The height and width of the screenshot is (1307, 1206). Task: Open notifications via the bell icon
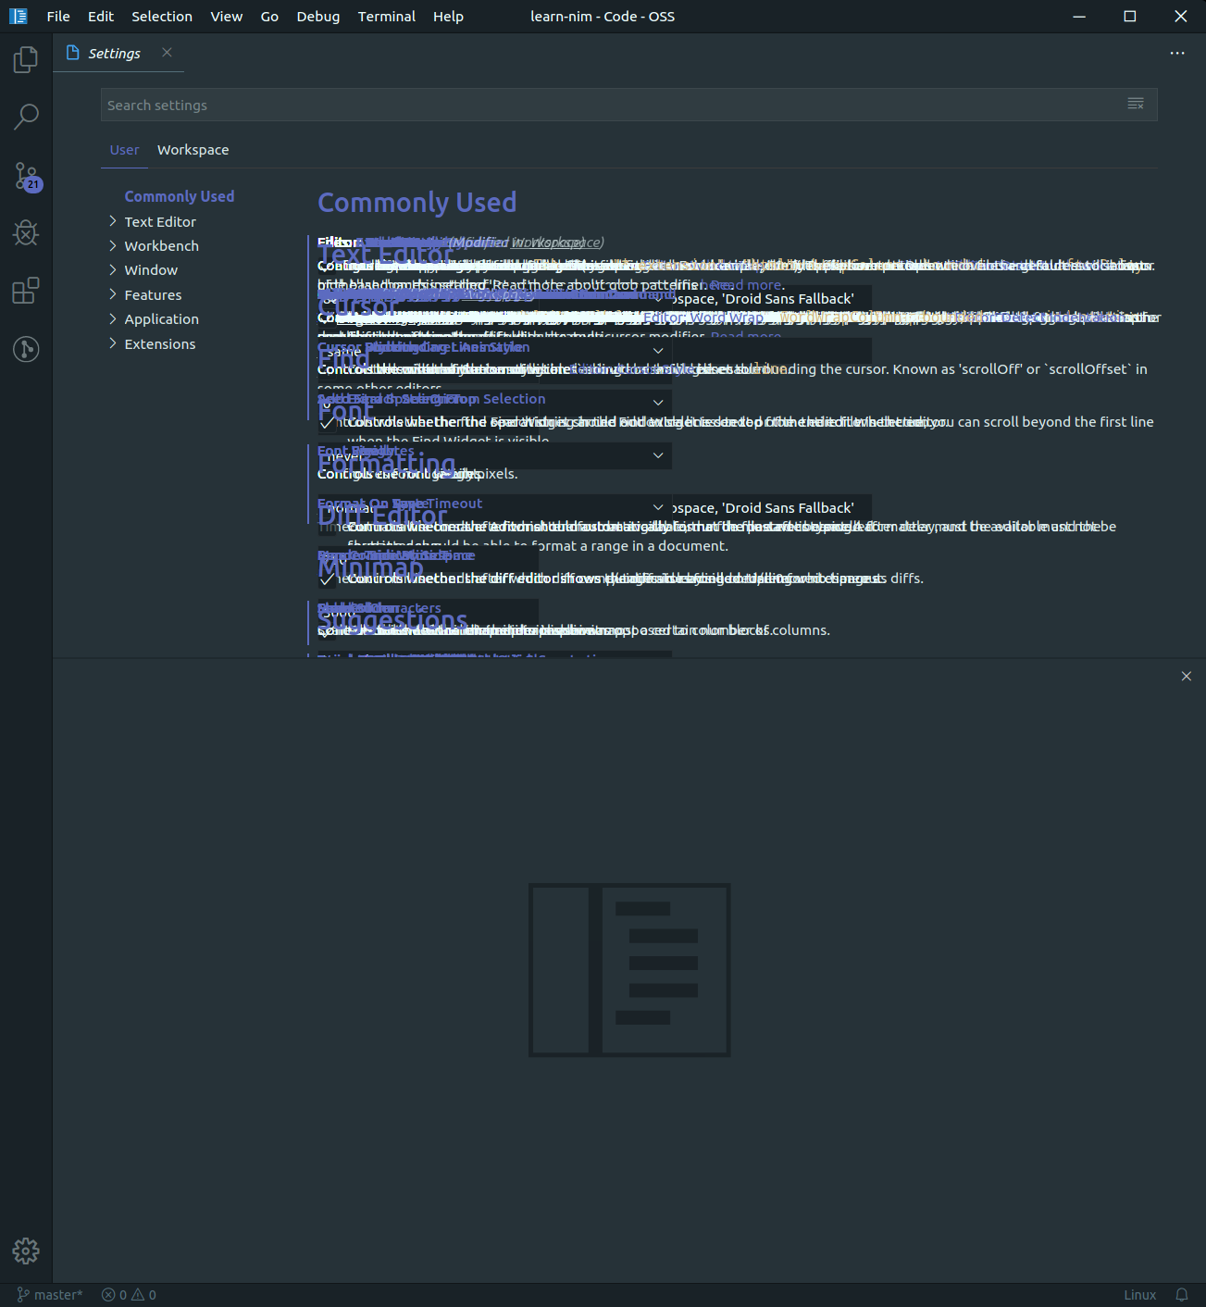point(1181,1294)
